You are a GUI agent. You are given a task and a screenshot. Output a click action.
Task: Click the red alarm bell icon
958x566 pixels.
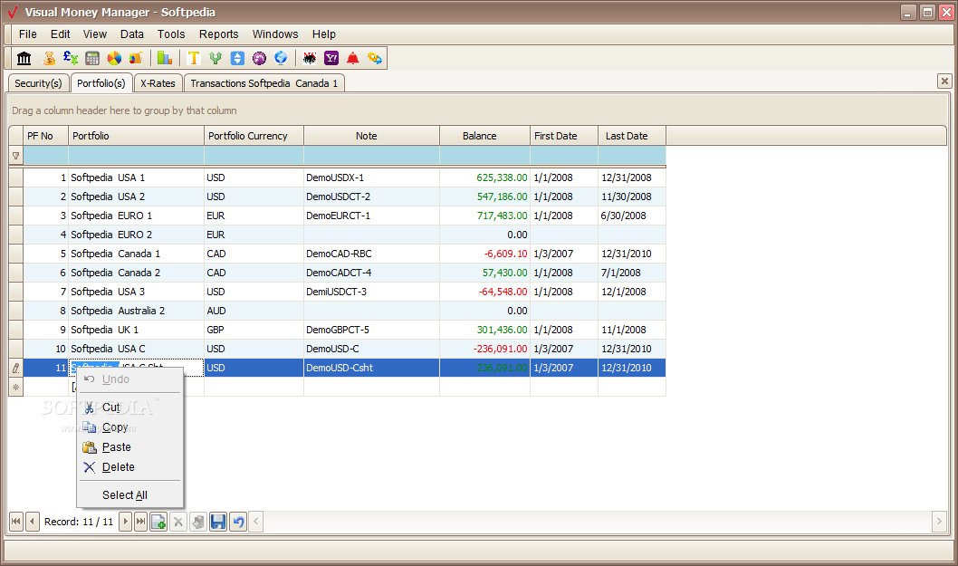(x=353, y=58)
